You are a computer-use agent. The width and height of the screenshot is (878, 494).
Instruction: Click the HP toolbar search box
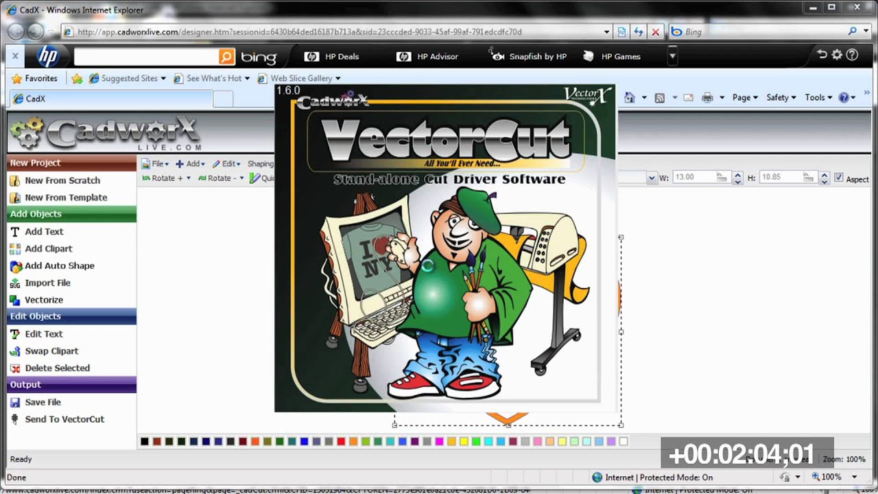[x=146, y=56]
